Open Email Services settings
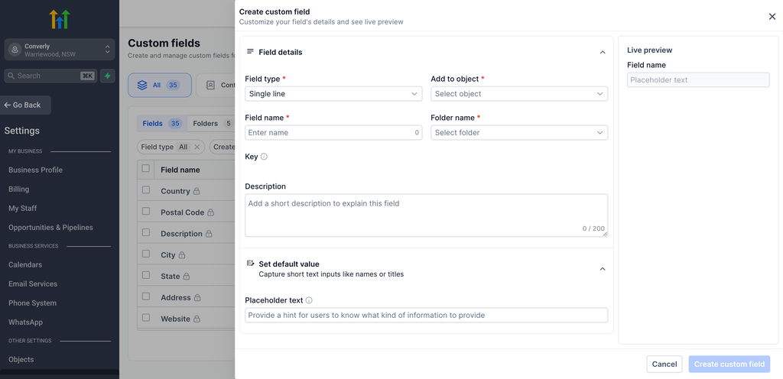Screen dimensions: 783x379 pos(33,283)
